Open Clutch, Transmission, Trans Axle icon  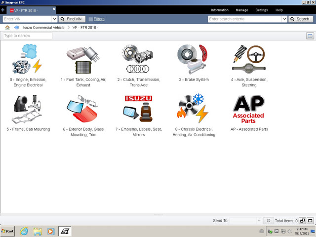[138, 59]
